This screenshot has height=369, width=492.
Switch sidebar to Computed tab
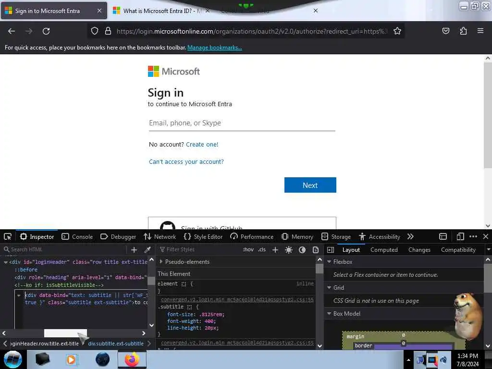384,250
